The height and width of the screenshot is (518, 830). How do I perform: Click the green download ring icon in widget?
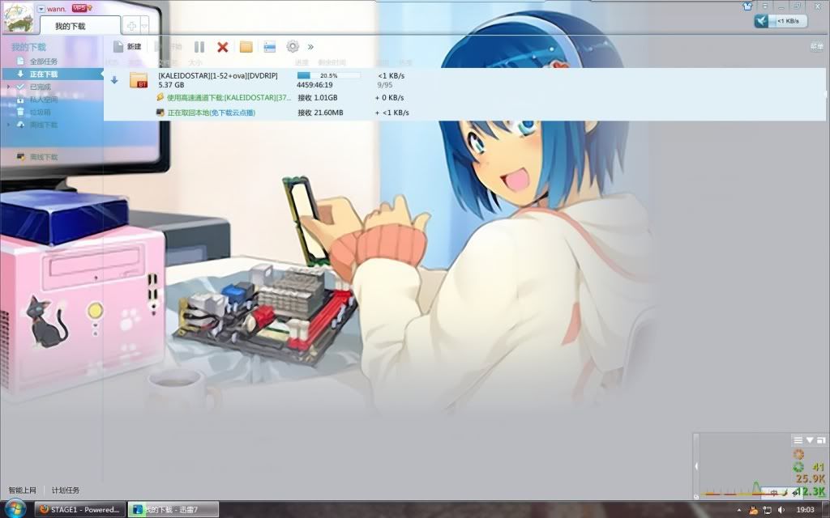pos(798,467)
